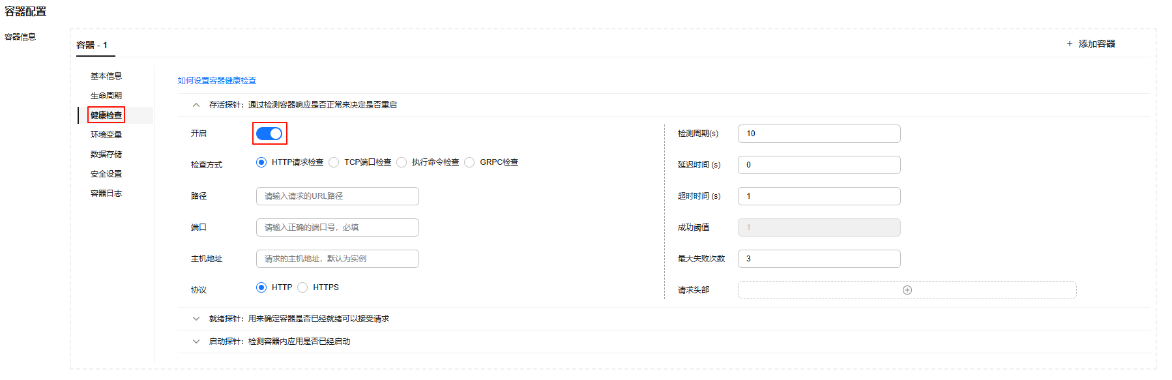Select HTTP请求检查 radio option
Viewport: 1172px width, 380px height.
pyautogui.click(x=261, y=162)
